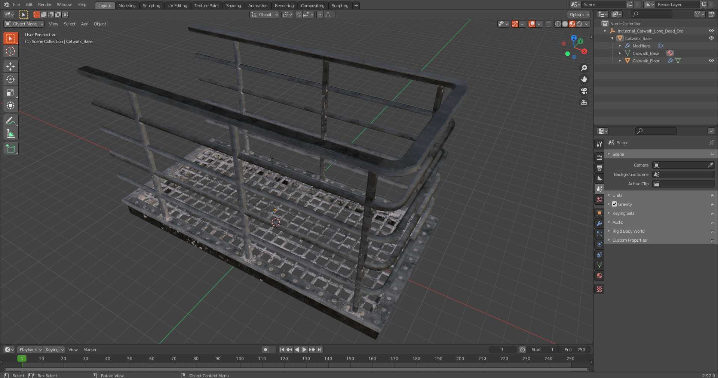
Task: Click current frame number field
Action: (x=503, y=350)
